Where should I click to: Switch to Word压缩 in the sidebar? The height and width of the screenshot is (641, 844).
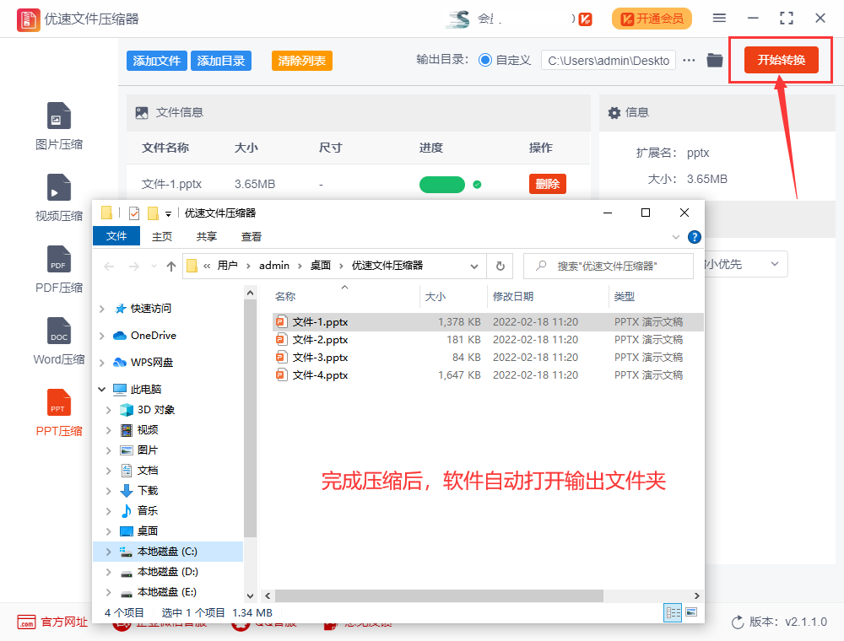(x=59, y=341)
